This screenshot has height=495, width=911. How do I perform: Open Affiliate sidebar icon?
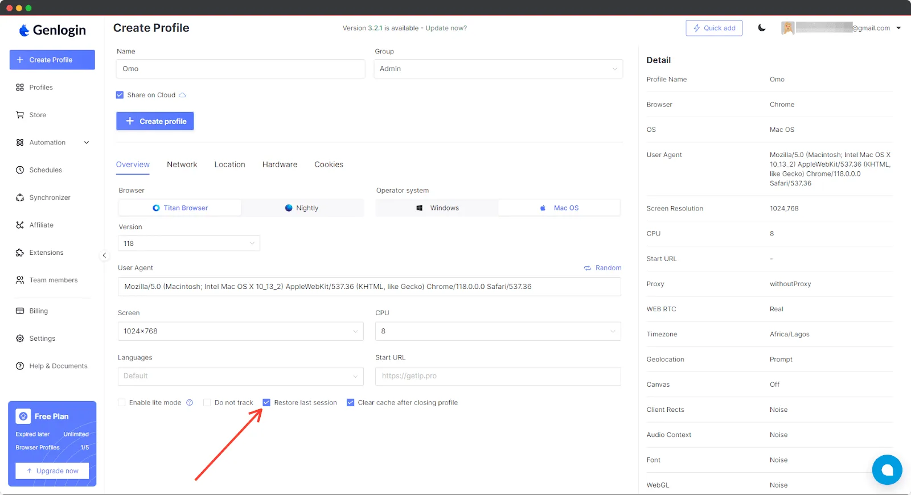click(20, 225)
